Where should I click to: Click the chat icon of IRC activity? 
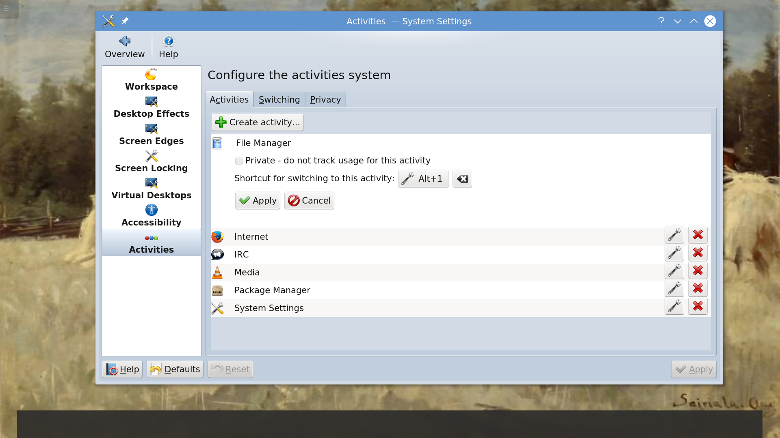coord(217,255)
